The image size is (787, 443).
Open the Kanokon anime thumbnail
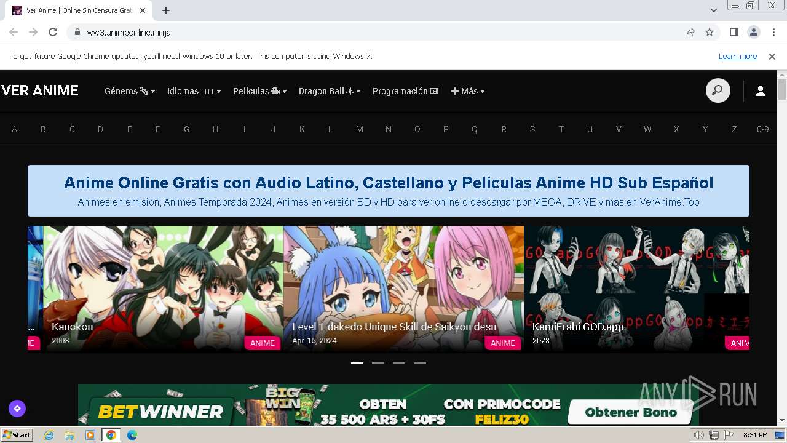click(x=163, y=289)
